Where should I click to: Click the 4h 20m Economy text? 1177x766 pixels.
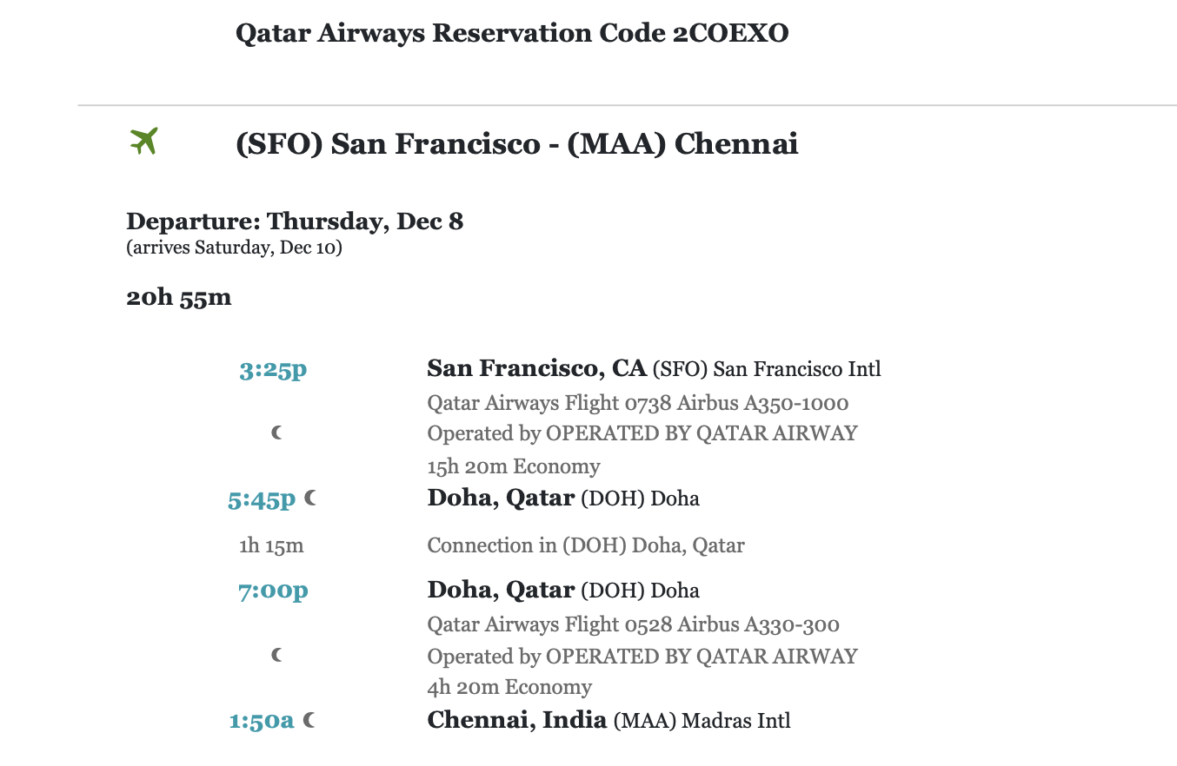point(509,687)
